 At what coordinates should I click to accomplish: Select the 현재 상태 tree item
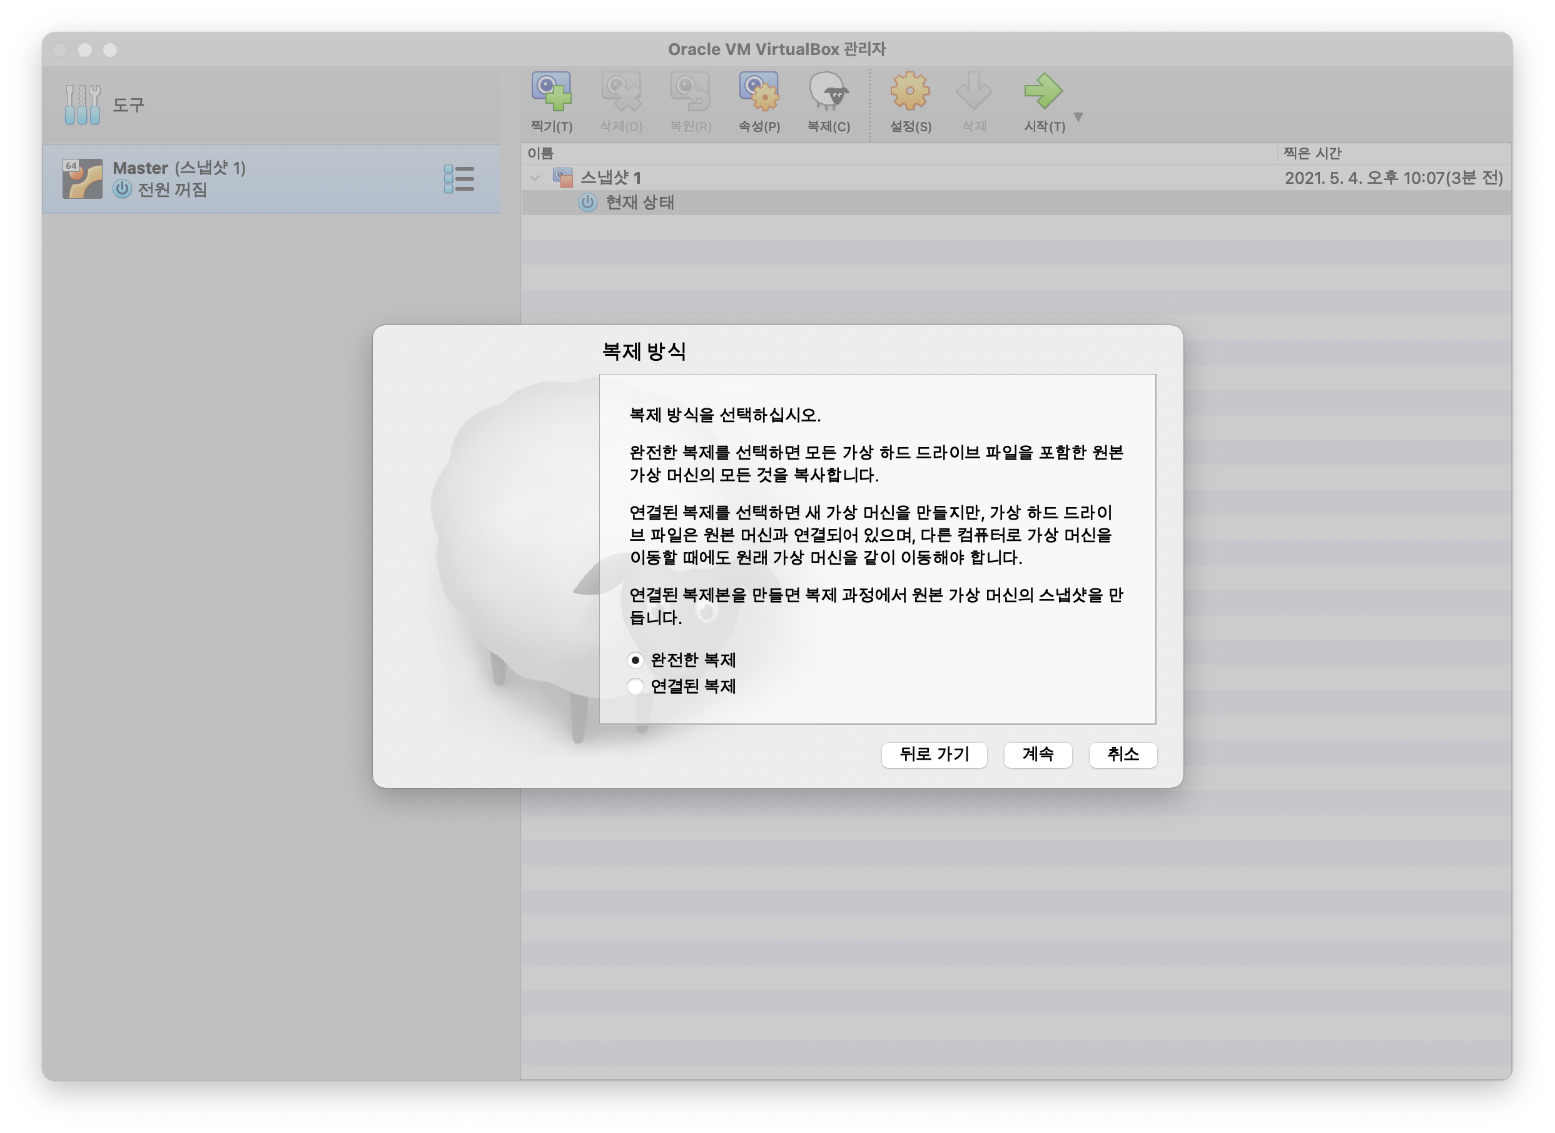(639, 203)
